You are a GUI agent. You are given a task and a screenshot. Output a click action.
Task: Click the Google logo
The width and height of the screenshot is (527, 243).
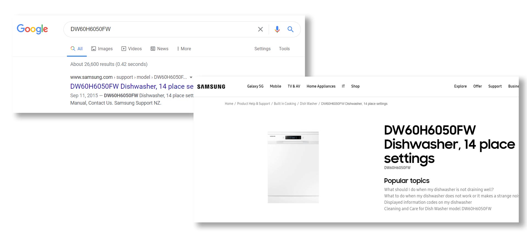pyautogui.click(x=32, y=29)
